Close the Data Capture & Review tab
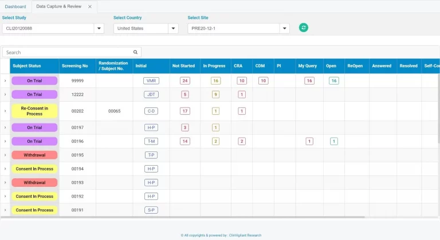 (89, 7)
